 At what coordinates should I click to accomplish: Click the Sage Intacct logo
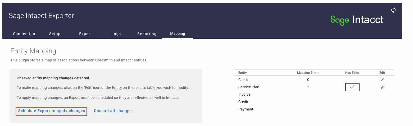click(x=357, y=20)
